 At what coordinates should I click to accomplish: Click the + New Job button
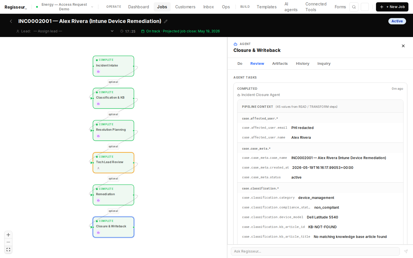click(392, 7)
